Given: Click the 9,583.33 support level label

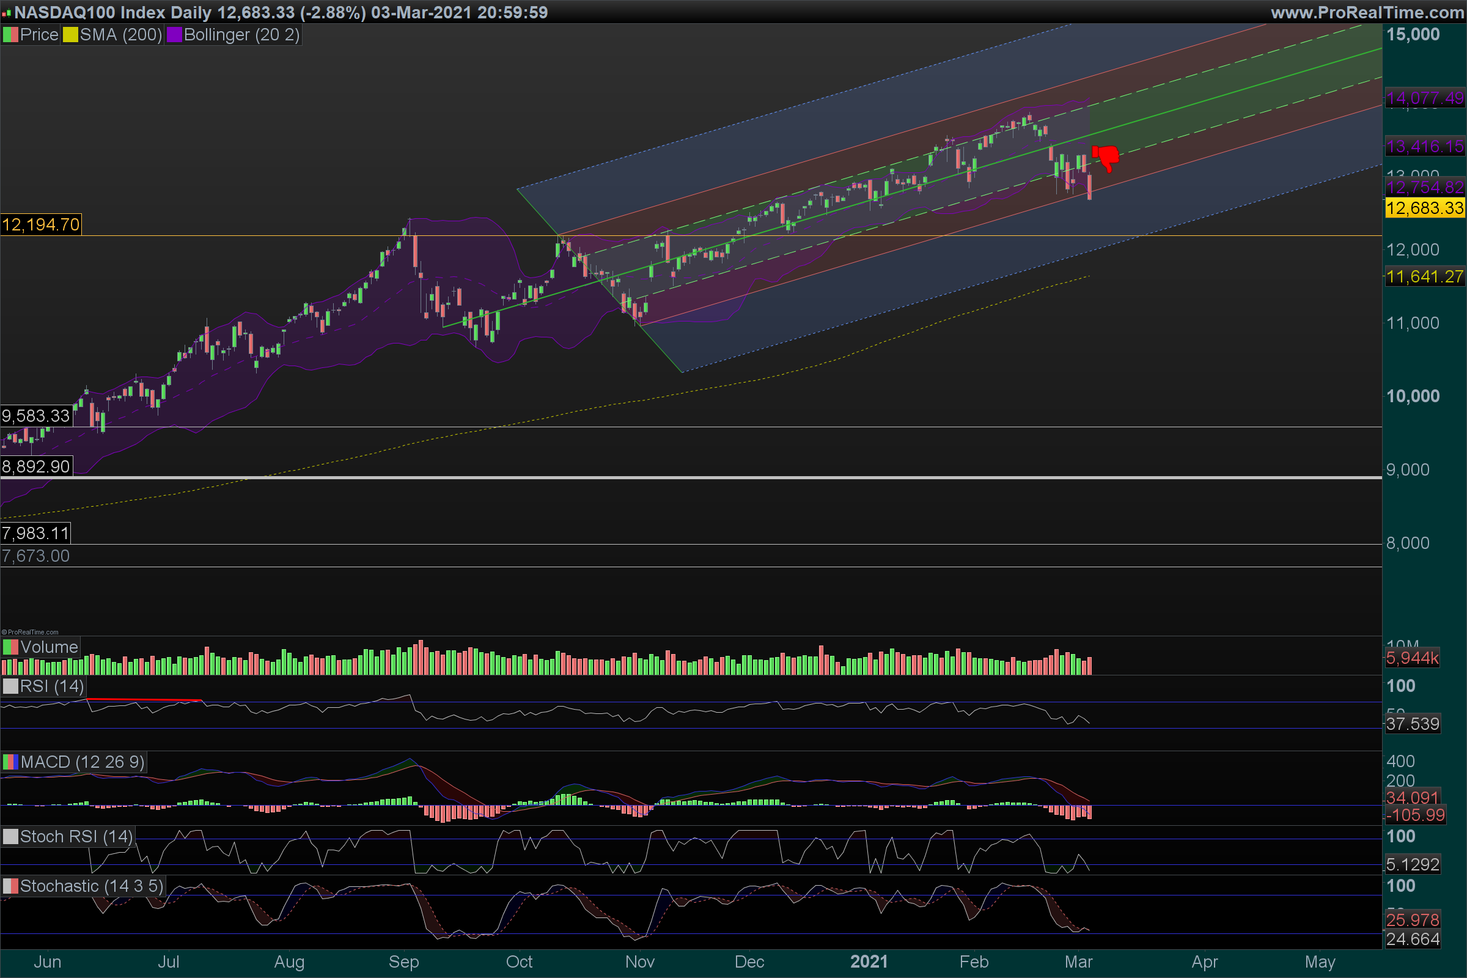Looking at the screenshot, I should 35,416.
